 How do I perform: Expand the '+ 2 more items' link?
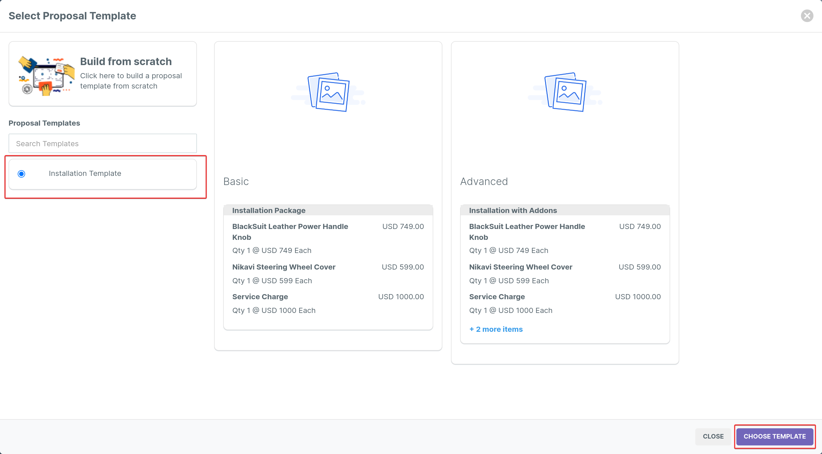496,329
